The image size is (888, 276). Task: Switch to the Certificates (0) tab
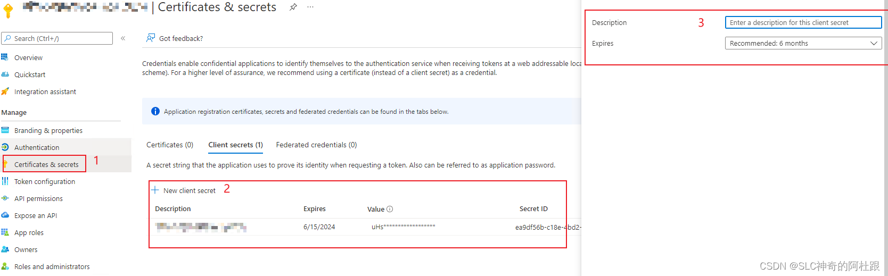click(170, 145)
